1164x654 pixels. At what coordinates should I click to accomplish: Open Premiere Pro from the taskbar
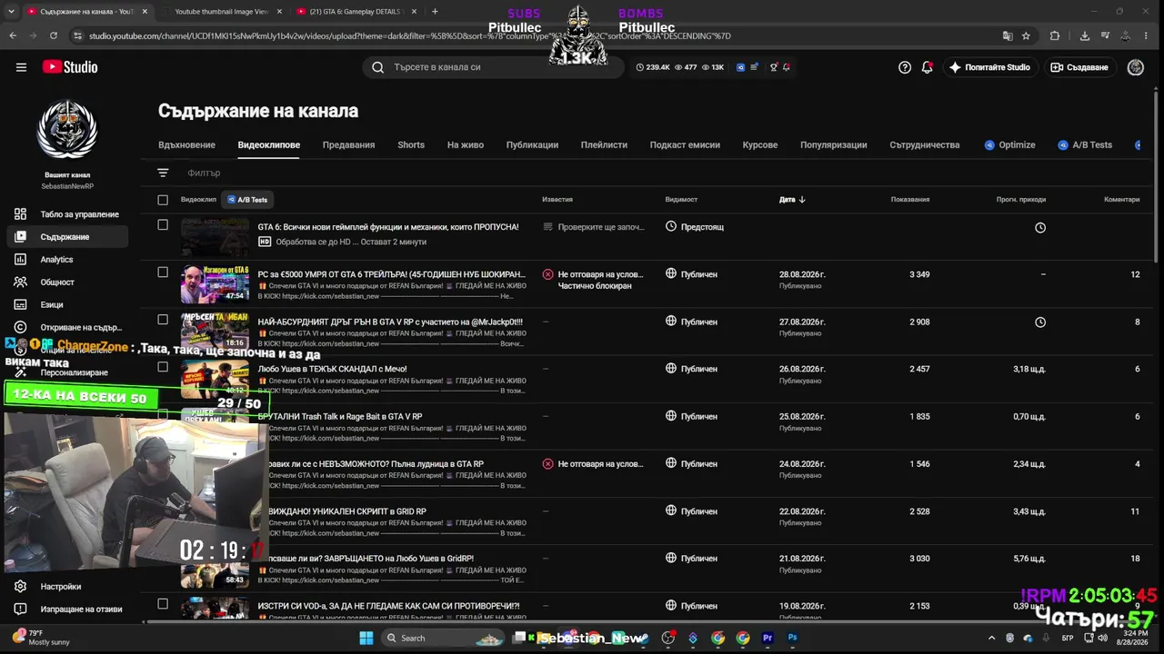(x=768, y=638)
